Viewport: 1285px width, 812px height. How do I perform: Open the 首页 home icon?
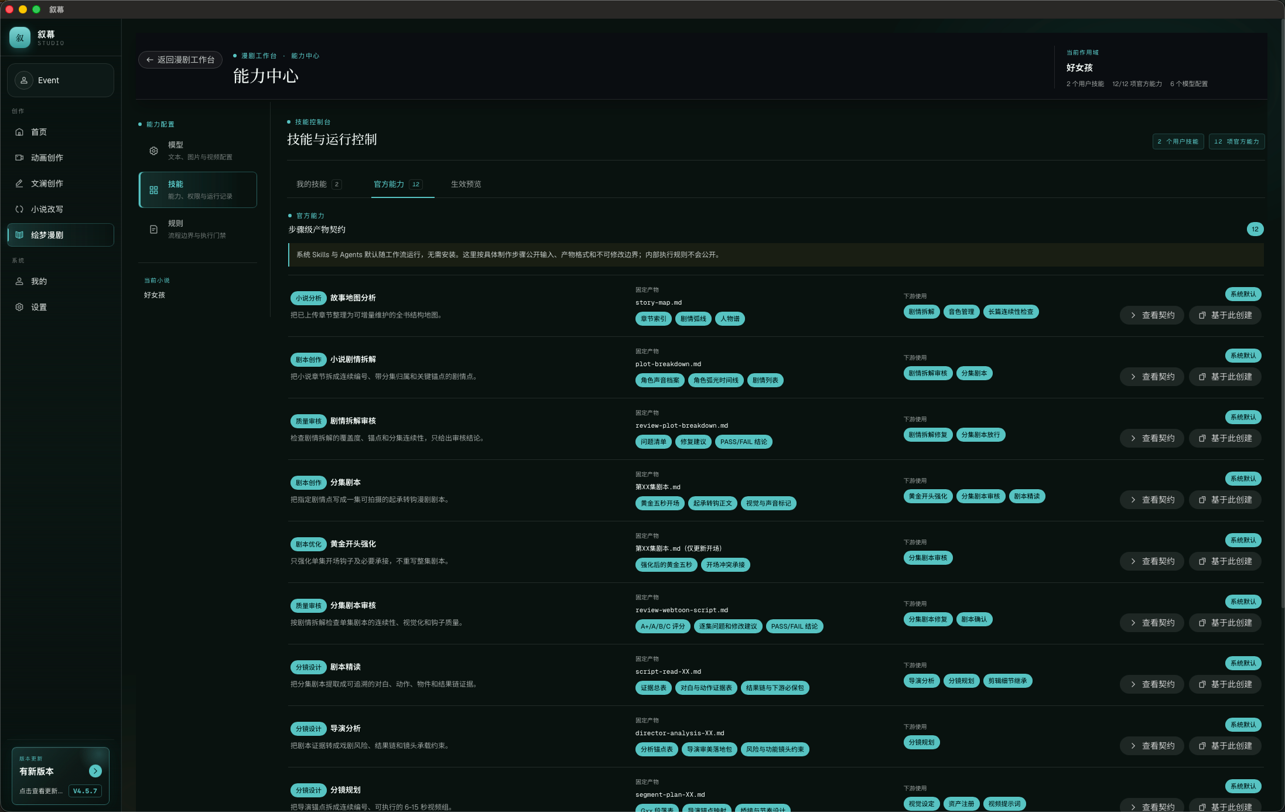click(19, 132)
